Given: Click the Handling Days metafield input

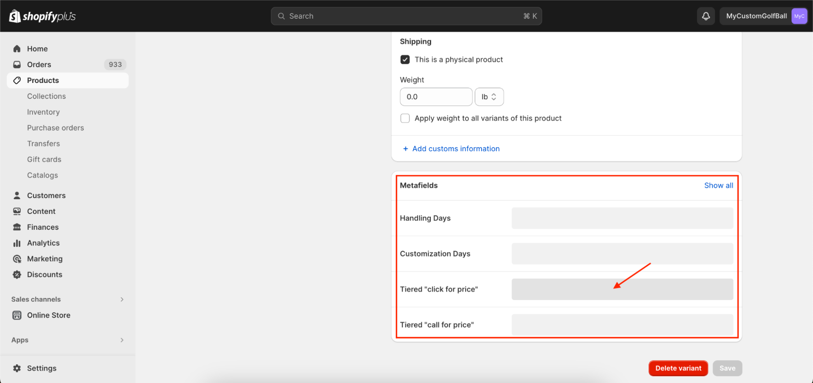Looking at the screenshot, I should (x=622, y=218).
